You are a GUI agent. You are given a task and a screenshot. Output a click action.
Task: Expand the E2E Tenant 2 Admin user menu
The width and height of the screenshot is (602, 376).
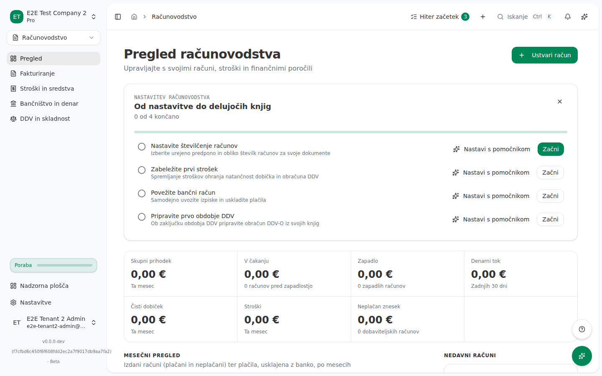pyautogui.click(x=54, y=323)
